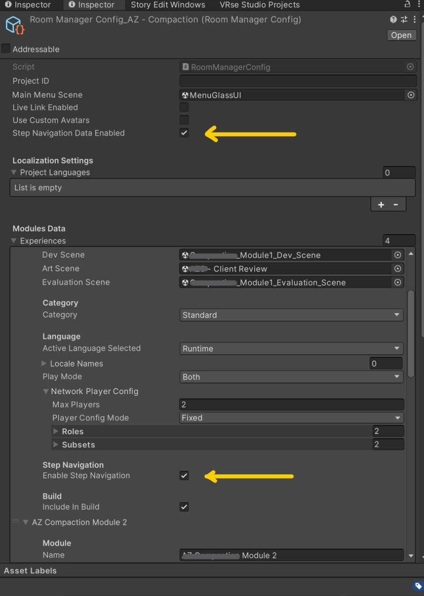Screen dimensions: 424x596
Task: Add a Project Language with the plus button
Action: click(381, 204)
